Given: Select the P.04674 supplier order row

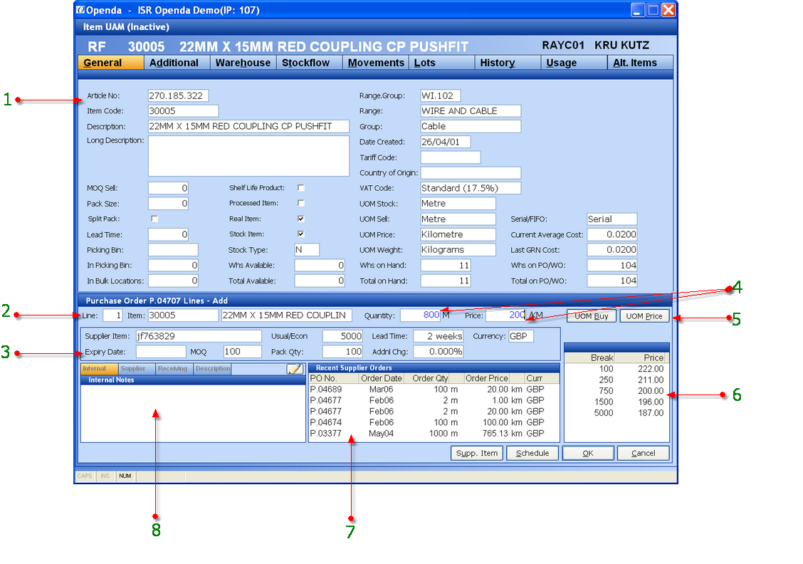Looking at the screenshot, I should pyautogui.click(x=434, y=422).
